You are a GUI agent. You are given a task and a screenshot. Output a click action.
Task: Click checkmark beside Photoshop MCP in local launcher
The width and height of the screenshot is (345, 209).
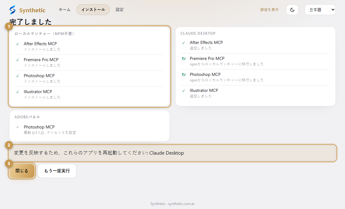(x=18, y=76)
